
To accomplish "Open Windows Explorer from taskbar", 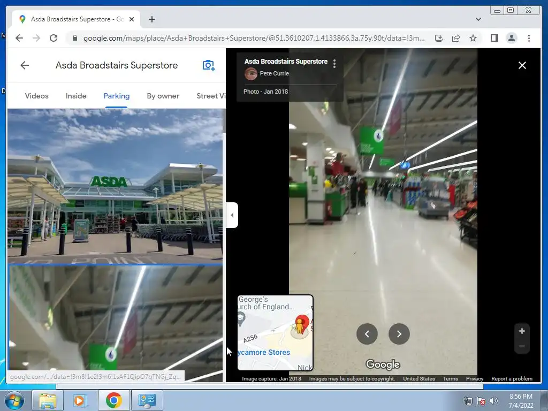I will [48, 400].
